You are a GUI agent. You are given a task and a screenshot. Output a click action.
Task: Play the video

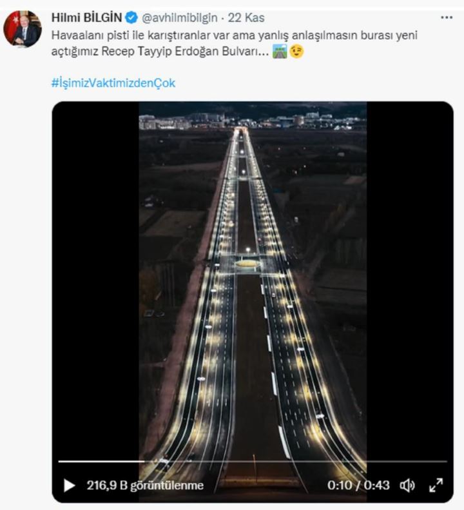69,485
